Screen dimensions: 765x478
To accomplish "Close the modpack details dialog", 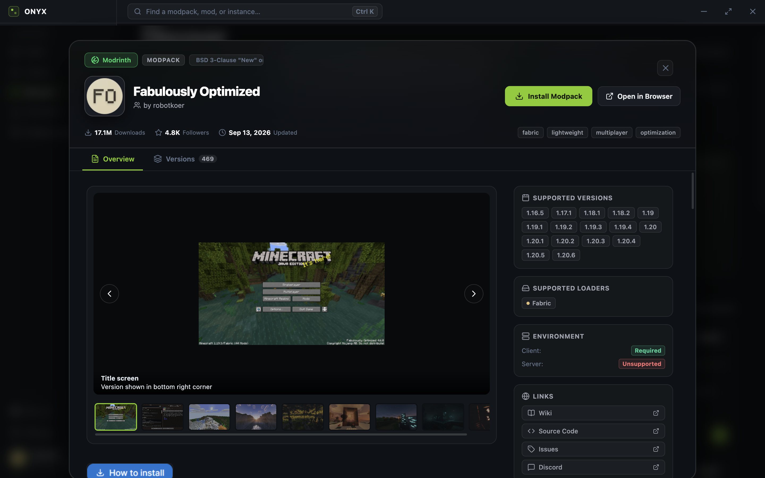I will [665, 68].
